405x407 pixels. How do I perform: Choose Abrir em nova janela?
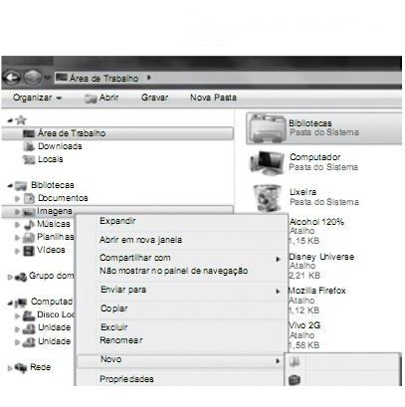click(x=140, y=240)
